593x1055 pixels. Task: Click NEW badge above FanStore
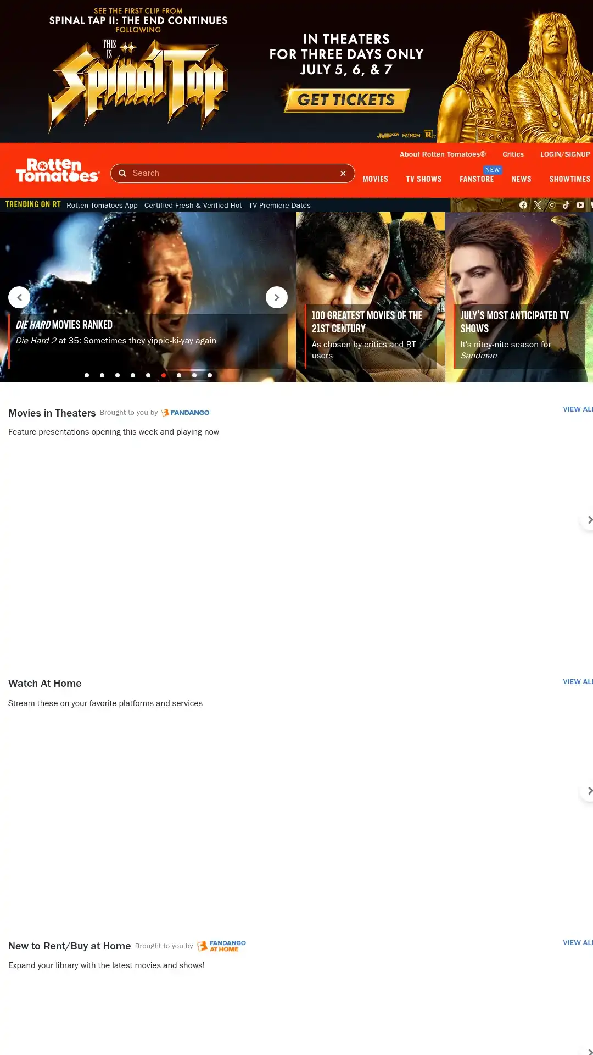tap(493, 170)
